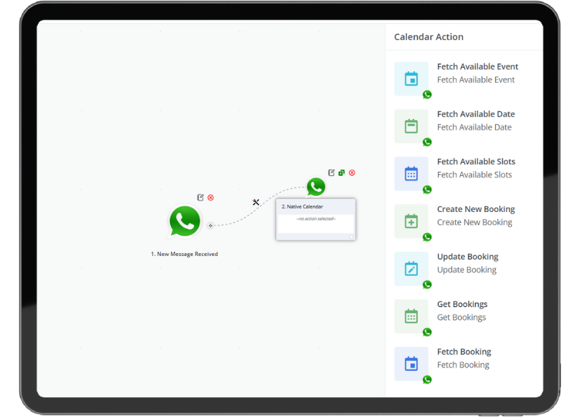Click the Native Calendar node title
The width and height of the screenshot is (580, 417).
pos(302,206)
